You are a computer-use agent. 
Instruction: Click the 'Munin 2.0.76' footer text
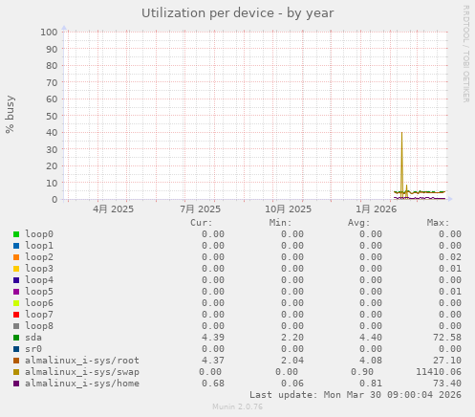[x=238, y=406]
